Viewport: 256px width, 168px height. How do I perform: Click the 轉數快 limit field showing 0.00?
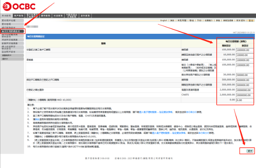[x=245, y=100]
